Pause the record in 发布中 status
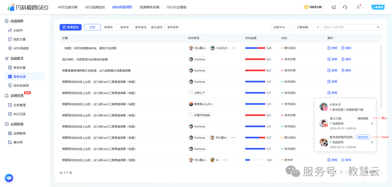The height and width of the screenshot is (187, 392). point(346,160)
